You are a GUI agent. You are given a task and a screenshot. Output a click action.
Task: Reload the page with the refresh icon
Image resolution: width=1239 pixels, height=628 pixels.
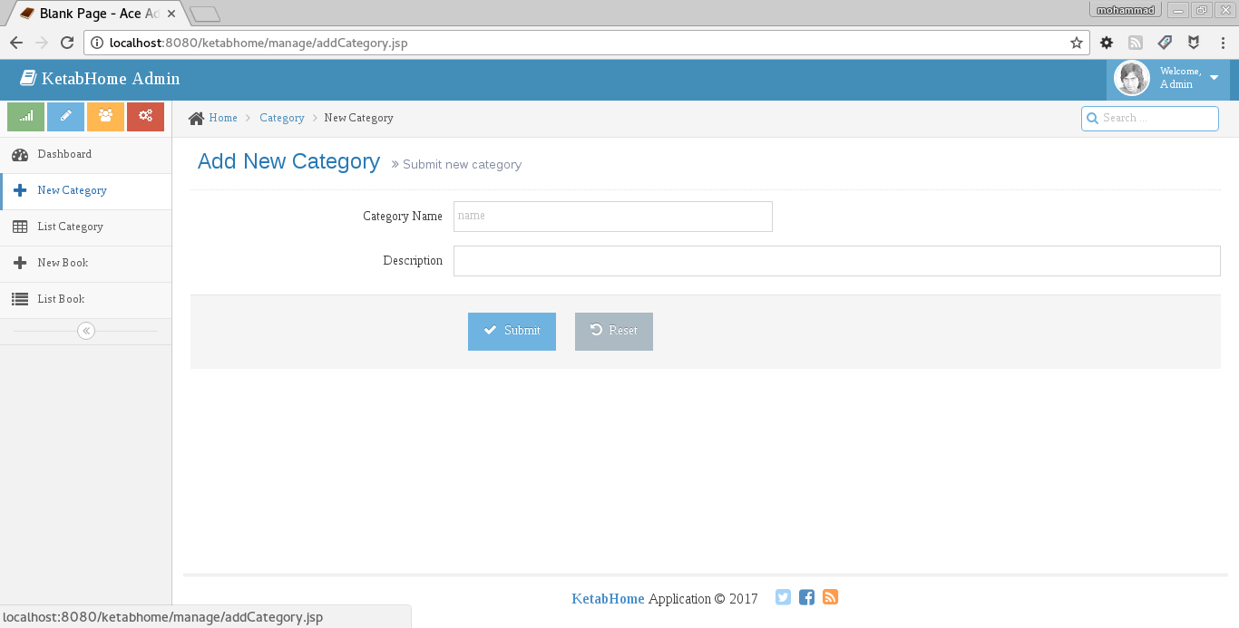click(66, 43)
